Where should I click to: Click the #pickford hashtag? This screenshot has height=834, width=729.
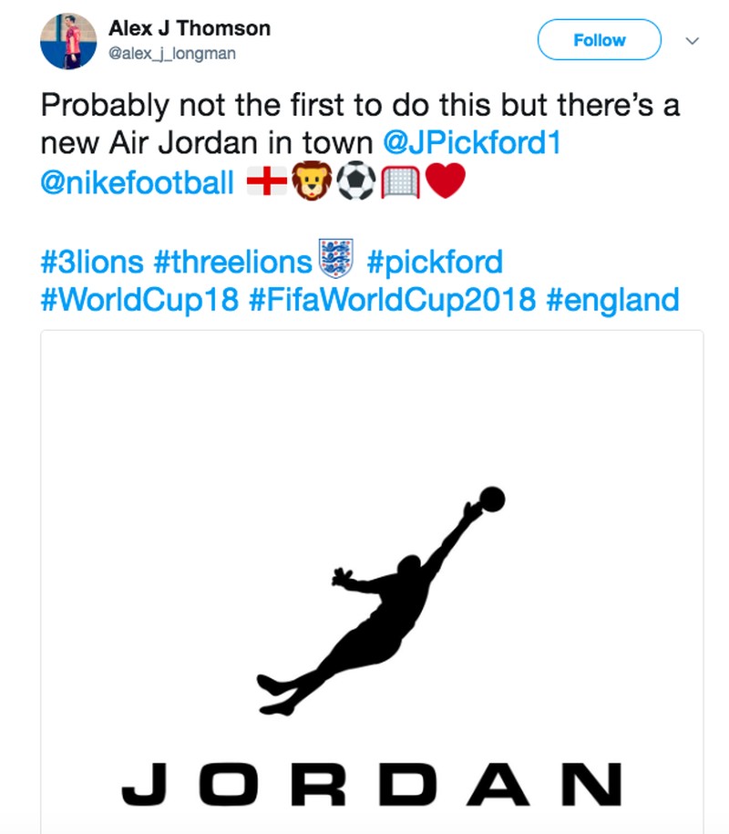click(434, 263)
